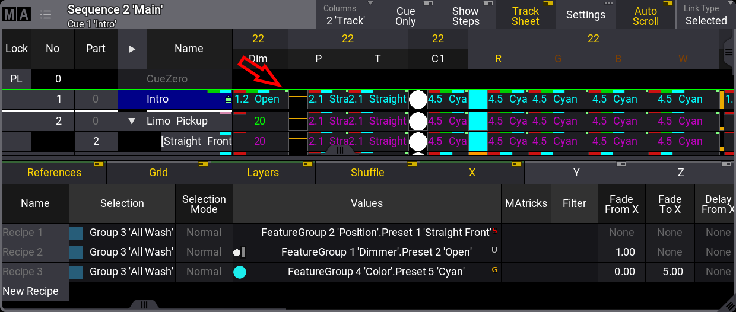736x312 pixels.
Task: Click the MA logo icon
Action: point(17,15)
